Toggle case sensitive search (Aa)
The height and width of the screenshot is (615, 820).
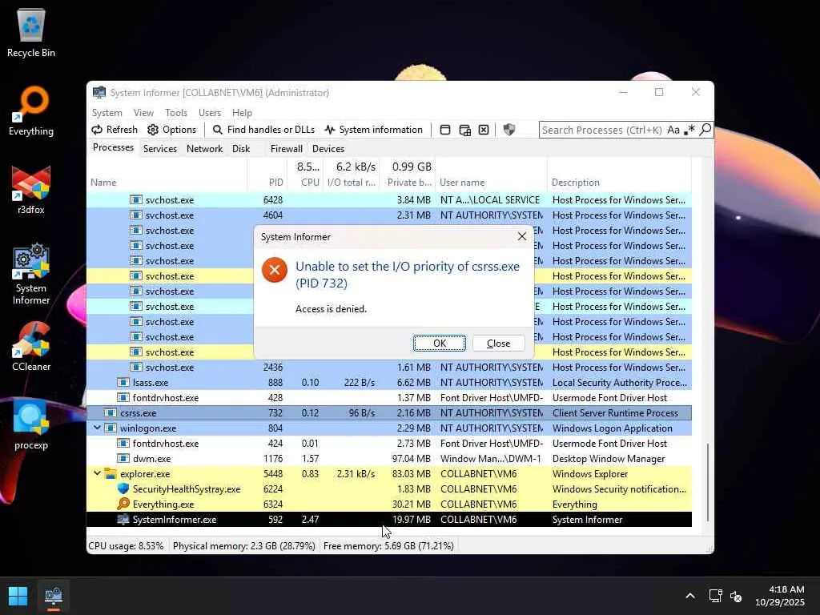click(x=673, y=130)
